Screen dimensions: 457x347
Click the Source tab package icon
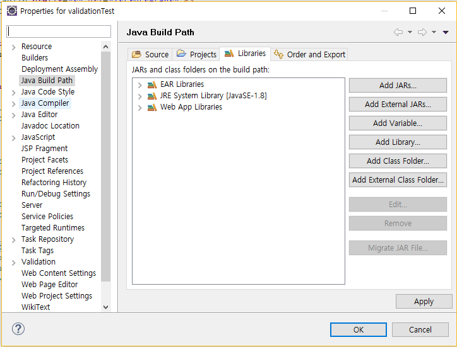136,54
